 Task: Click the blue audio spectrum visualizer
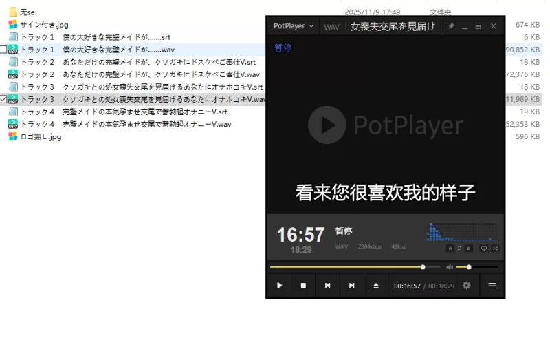462,231
